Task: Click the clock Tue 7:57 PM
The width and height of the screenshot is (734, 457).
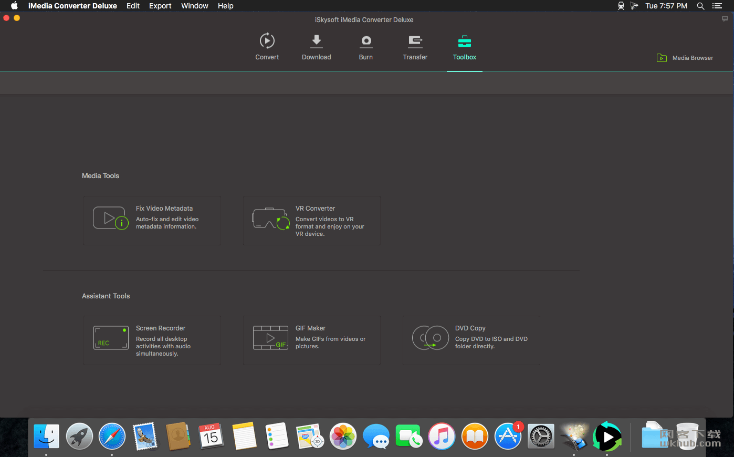Action: pos(666,6)
